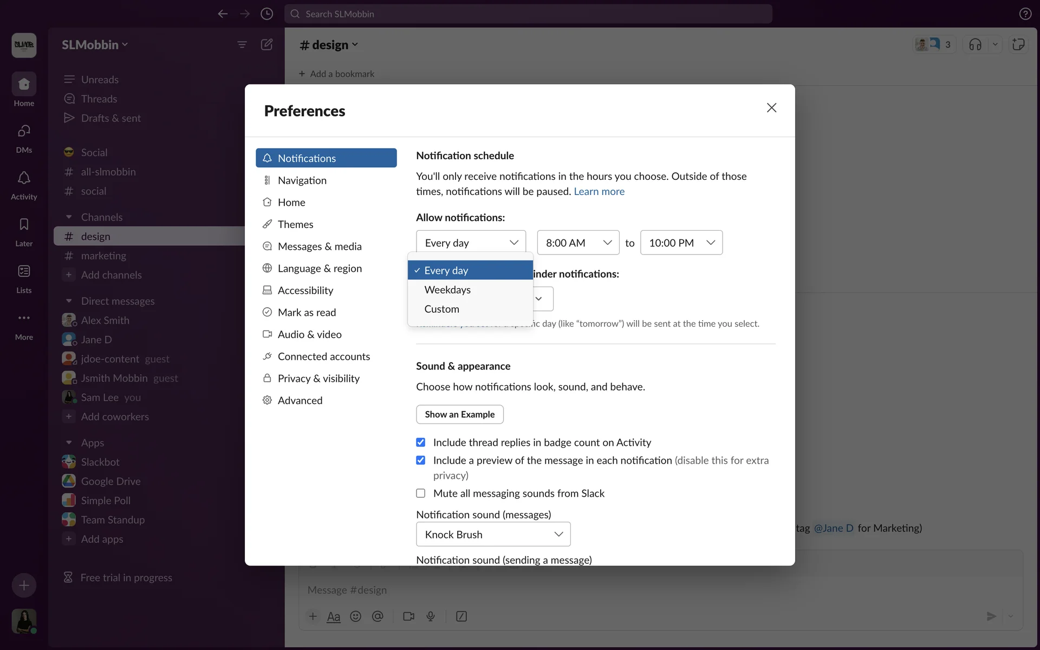Viewport: 1040px width, 650px height.
Task: Click the compose new message icon
Action: click(x=266, y=44)
